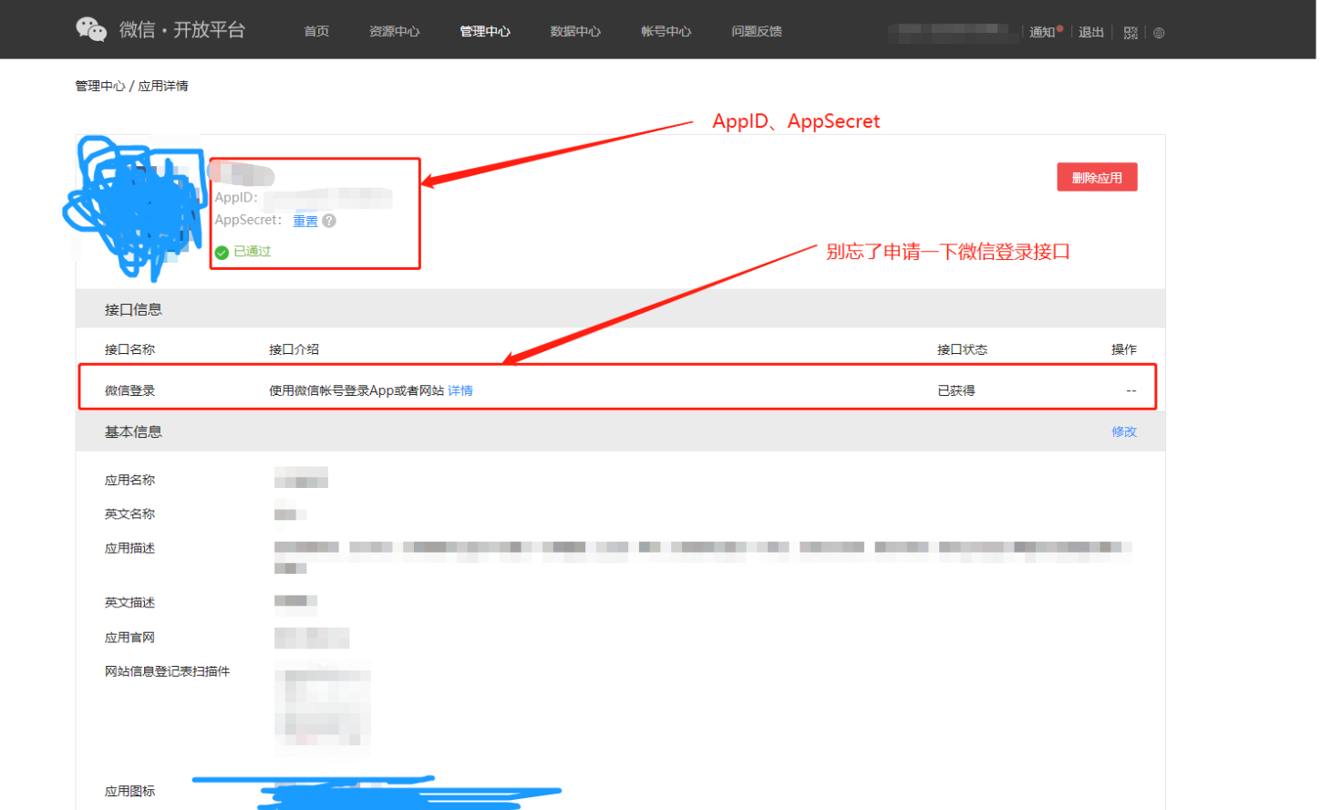Viewport: 1322px width, 810px height.
Task: Click 应用详情 breadcrumb text
Action: pos(163,86)
